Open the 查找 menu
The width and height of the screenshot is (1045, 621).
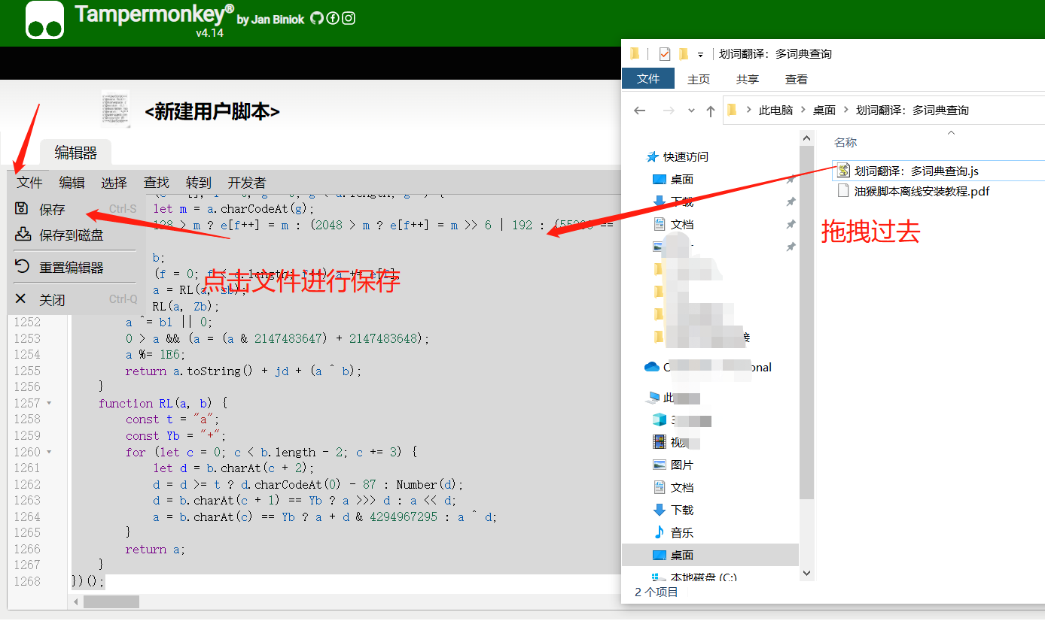coord(157,183)
